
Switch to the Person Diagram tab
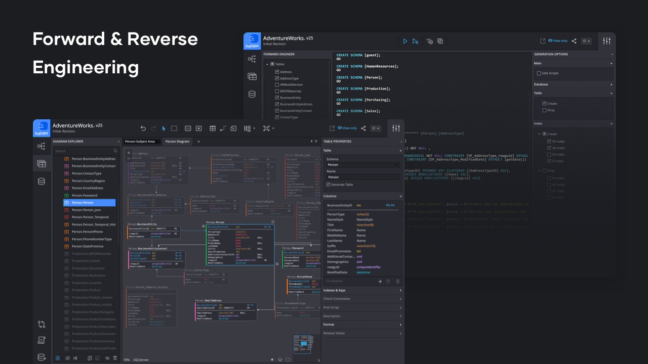pyautogui.click(x=177, y=142)
